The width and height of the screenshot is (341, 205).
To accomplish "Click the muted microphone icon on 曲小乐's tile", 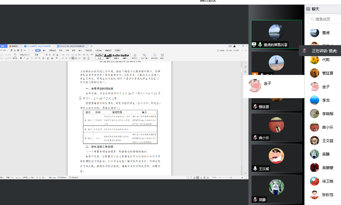I will point(255,137).
